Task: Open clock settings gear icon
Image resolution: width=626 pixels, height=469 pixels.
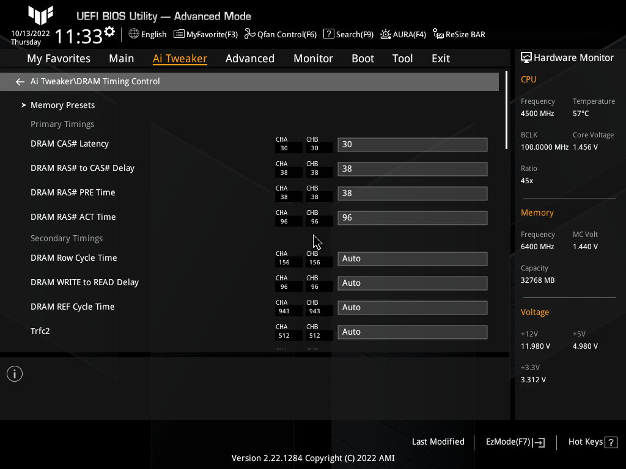Action: click(109, 32)
